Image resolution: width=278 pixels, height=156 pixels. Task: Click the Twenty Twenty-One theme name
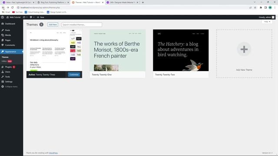click(x=102, y=75)
